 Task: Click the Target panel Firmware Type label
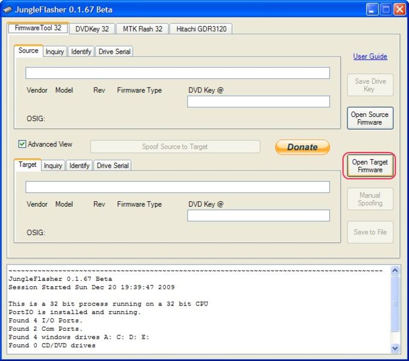pyautogui.click(x=139, y=204)
